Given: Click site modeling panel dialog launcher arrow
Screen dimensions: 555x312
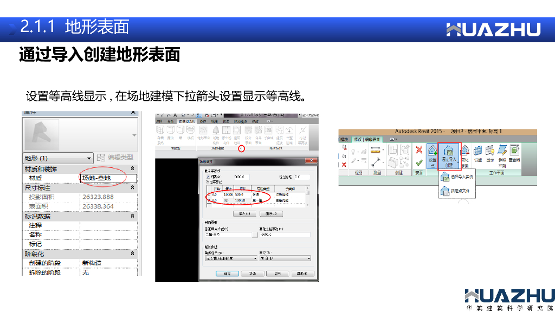Looking at the screenshot, I should pyautogui.click(x=241, y=148).
